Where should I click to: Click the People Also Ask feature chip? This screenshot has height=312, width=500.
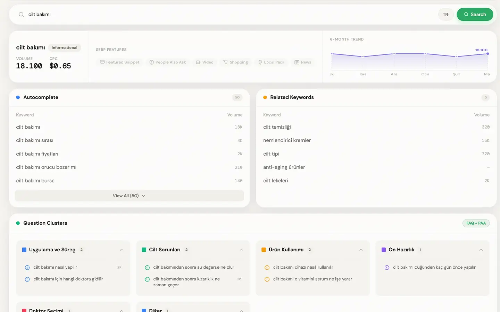click(x=167, y=62)
